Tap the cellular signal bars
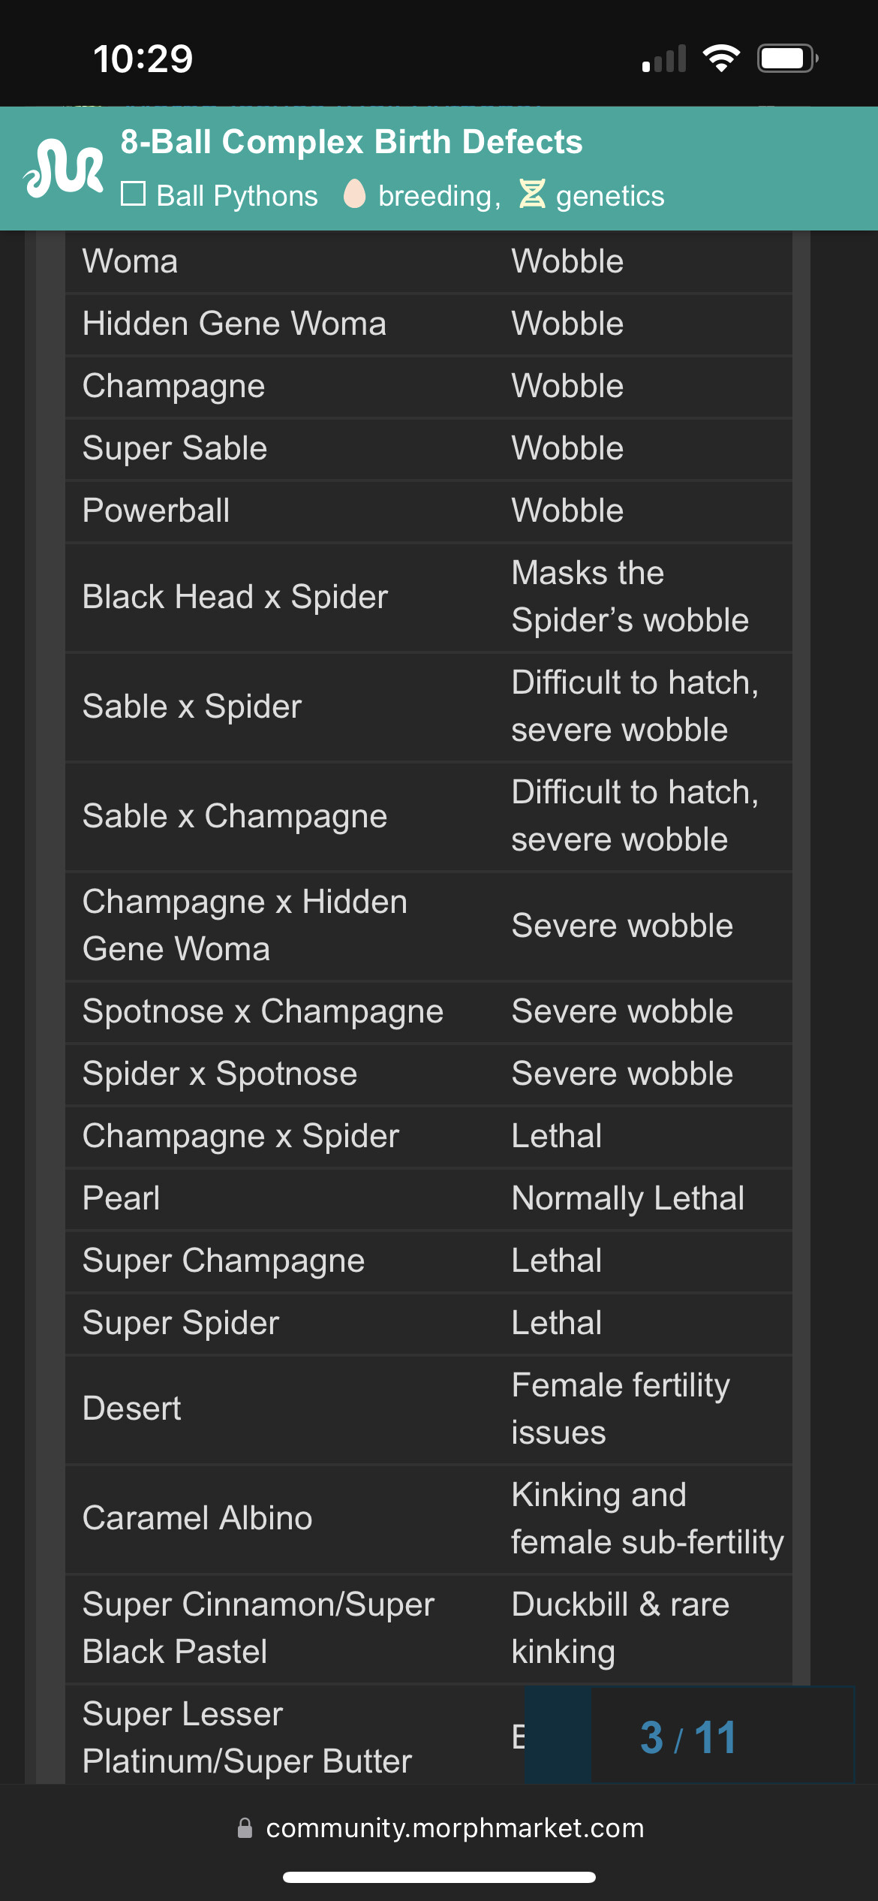 664,58
